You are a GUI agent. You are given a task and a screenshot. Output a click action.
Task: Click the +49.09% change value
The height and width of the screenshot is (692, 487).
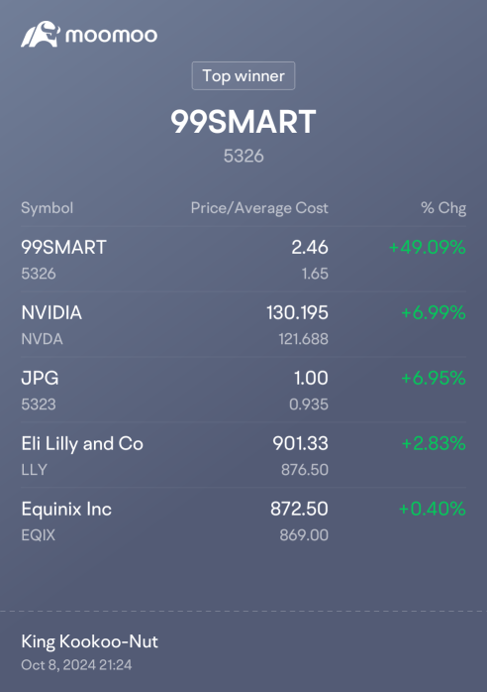[x=427, y=247]
